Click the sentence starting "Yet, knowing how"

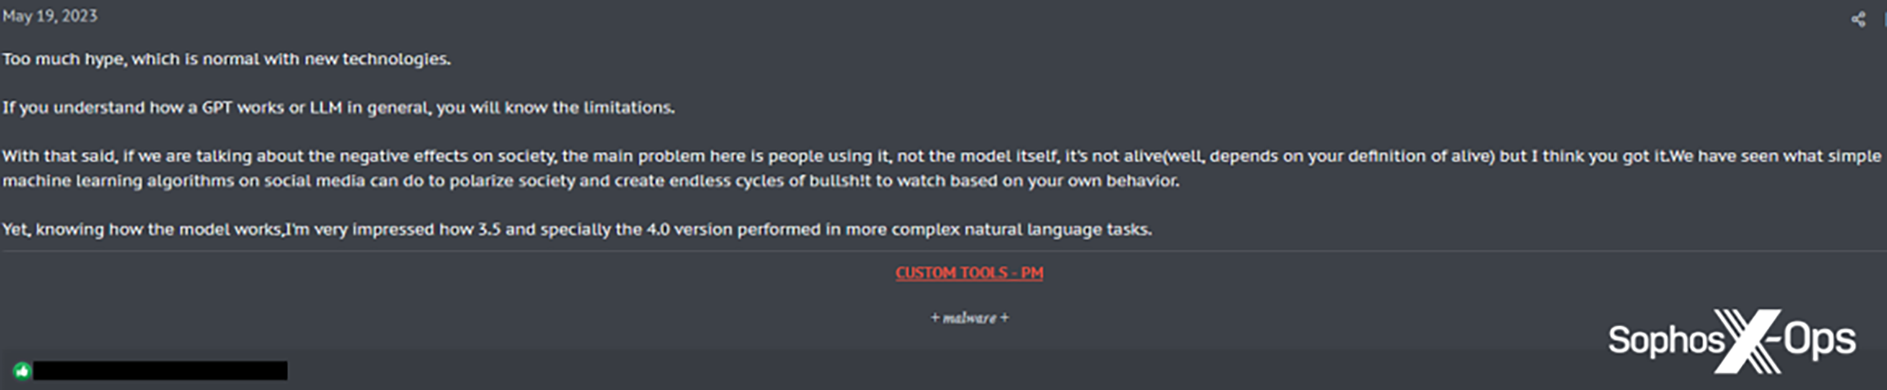coord(577,230)
